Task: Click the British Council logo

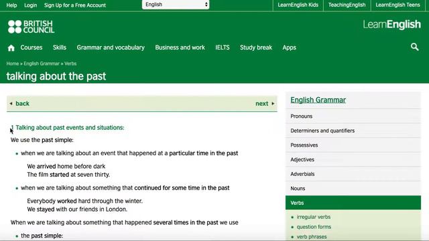Action: [x=32, y=27]
